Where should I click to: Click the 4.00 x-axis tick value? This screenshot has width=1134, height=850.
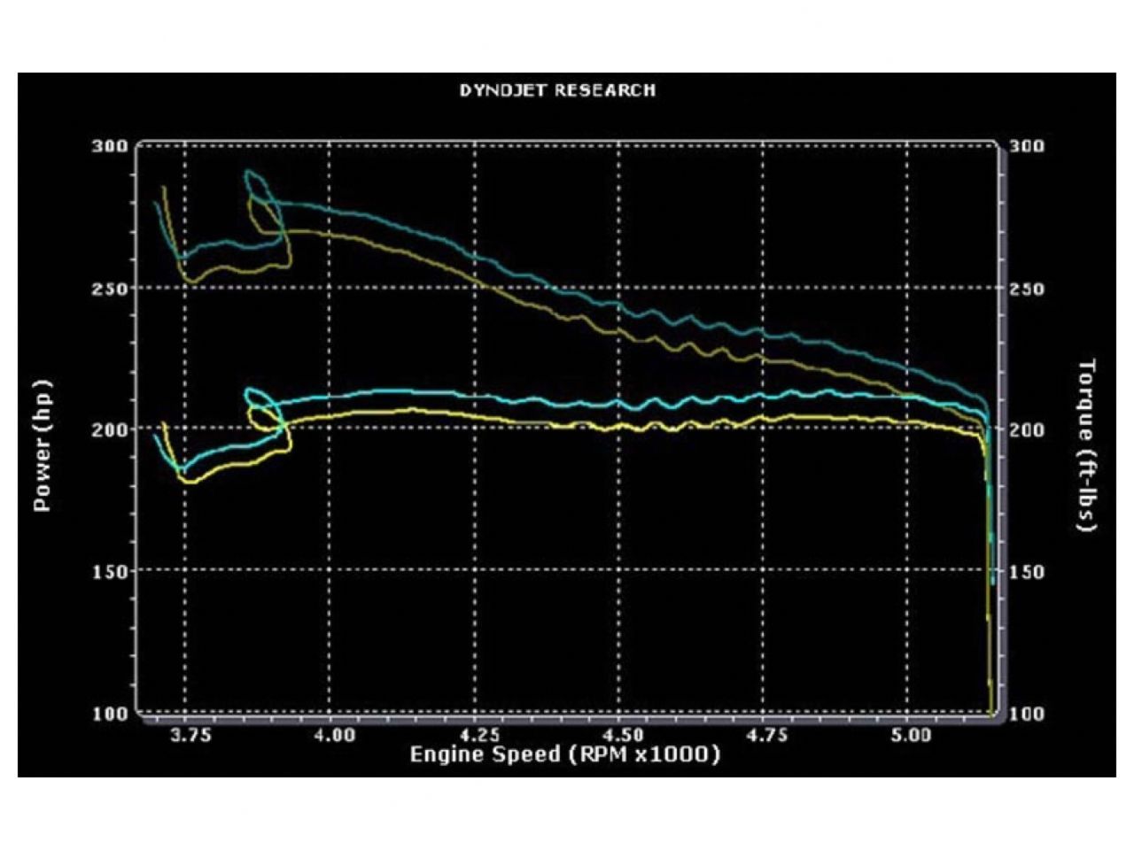click(335, 736)
